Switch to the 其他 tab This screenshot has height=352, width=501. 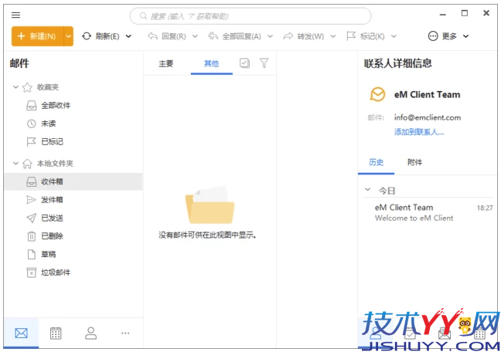[212, 64]
